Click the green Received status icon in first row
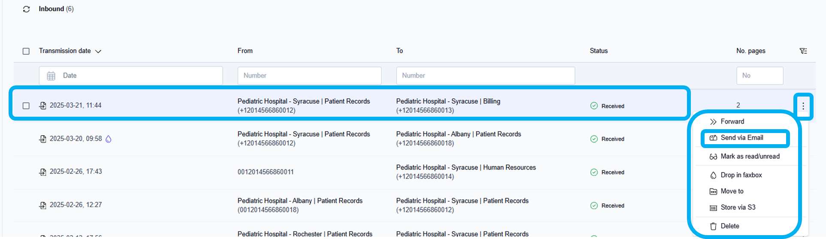Viewport: 826px width, 239px height. 594,106
